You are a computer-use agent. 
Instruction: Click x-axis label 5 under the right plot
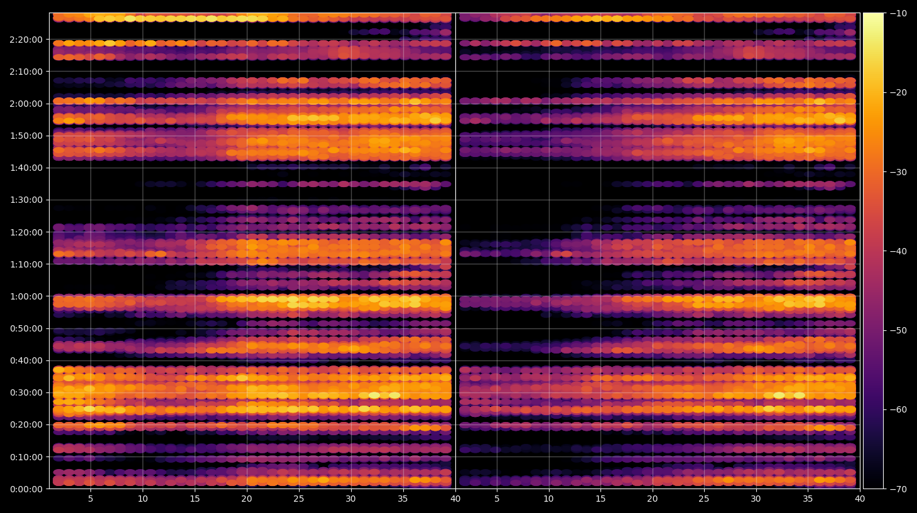[497, 499]
